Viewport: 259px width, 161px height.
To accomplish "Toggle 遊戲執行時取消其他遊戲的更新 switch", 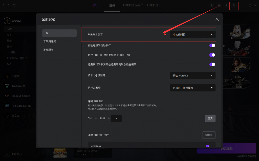I will coord(212,65).
